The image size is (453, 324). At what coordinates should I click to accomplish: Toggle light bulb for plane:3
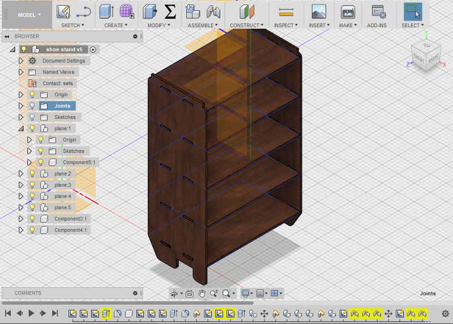coord(32,185)
